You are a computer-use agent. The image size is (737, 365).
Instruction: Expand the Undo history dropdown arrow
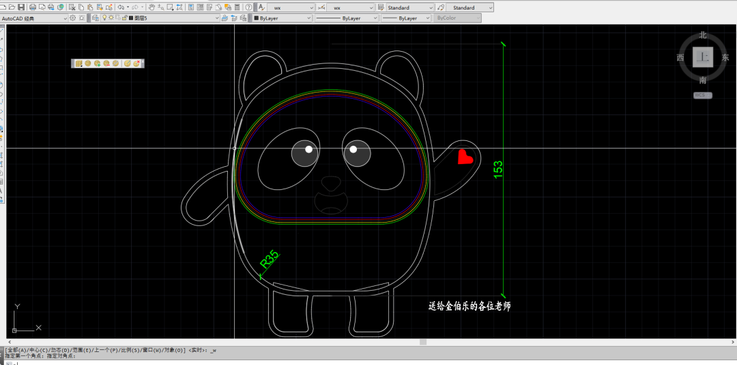128,7
